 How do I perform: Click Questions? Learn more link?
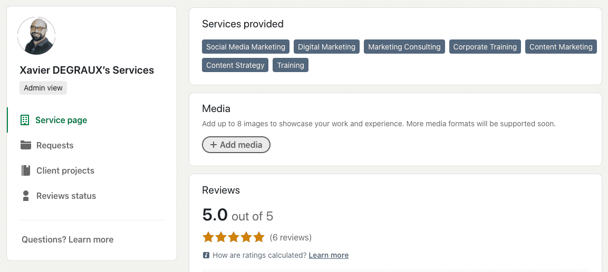click(67, 239)
